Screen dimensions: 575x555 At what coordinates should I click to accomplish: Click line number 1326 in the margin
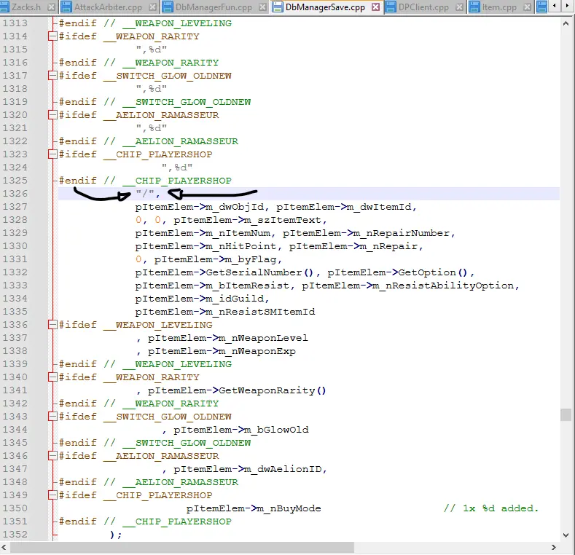click(15, 193)
